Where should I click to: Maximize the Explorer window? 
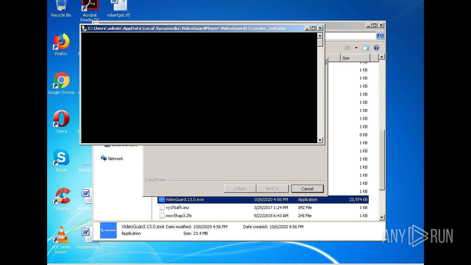coord(375,25)
